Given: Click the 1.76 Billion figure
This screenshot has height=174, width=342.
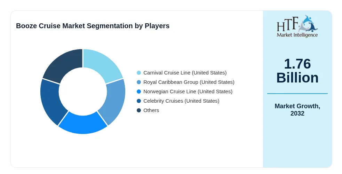Looking at the screenshot, I should [297, 71].
